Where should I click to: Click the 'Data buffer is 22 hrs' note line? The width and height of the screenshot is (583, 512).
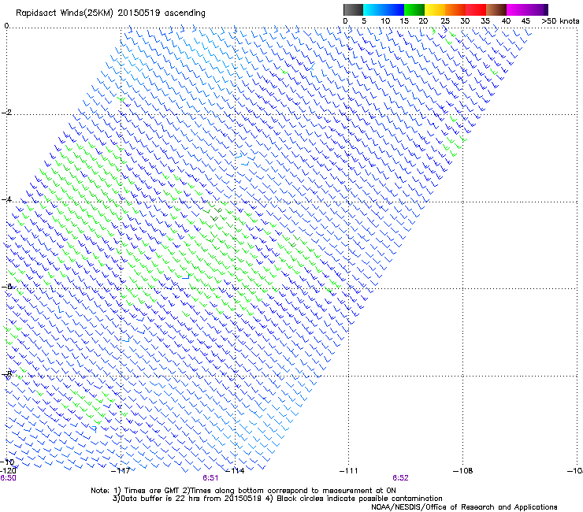click(277, 499)
